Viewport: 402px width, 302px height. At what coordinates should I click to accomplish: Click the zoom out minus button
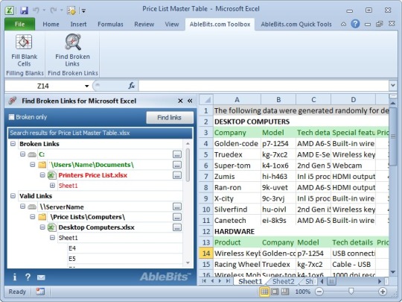click(x=319, y=292)
